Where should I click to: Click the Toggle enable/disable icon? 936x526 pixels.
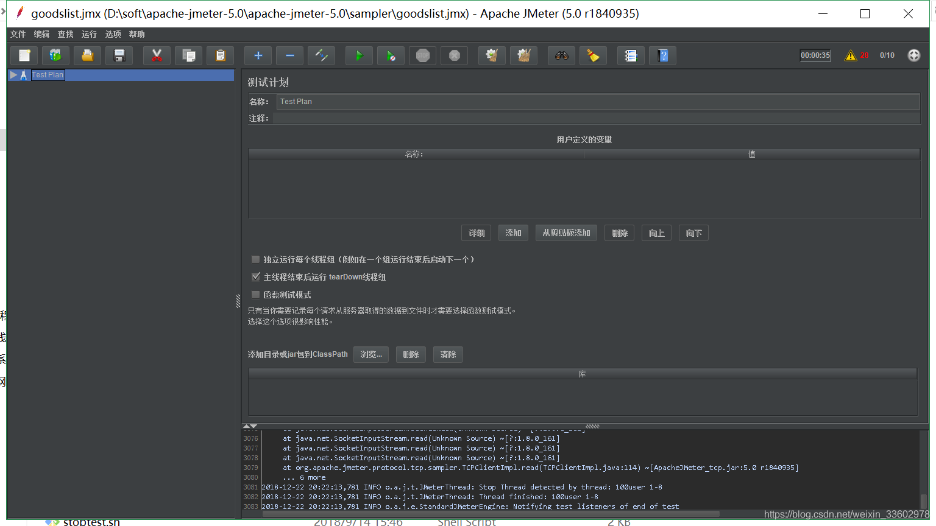pyautogui.click(x=321, y=55)
